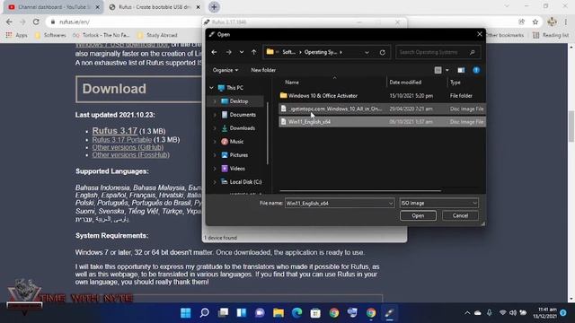The width and height of the screenshot is (575, 323).
Task: Click the Open button
Action: (418, 215)
